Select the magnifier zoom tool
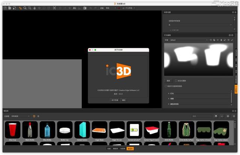Screen dimensions: 240x155 (x=25, y=8)
